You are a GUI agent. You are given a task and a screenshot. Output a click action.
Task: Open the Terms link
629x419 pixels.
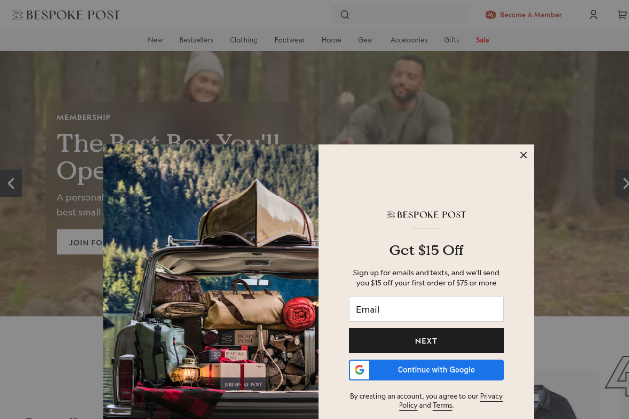pos(442,406)
